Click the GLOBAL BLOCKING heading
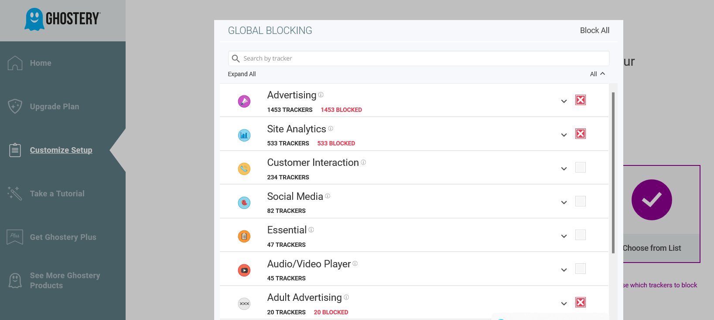Screen dimensions: 714x320 click(270, 30)
